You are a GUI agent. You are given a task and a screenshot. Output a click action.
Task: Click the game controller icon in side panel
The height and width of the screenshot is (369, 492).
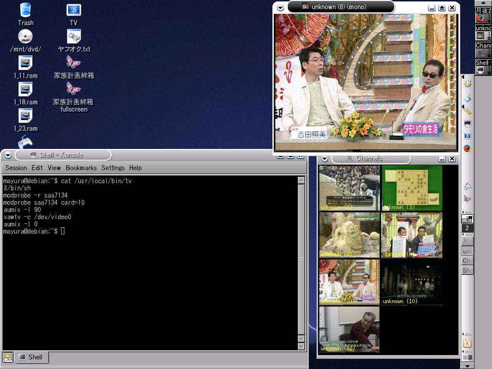tap(467, 186)
